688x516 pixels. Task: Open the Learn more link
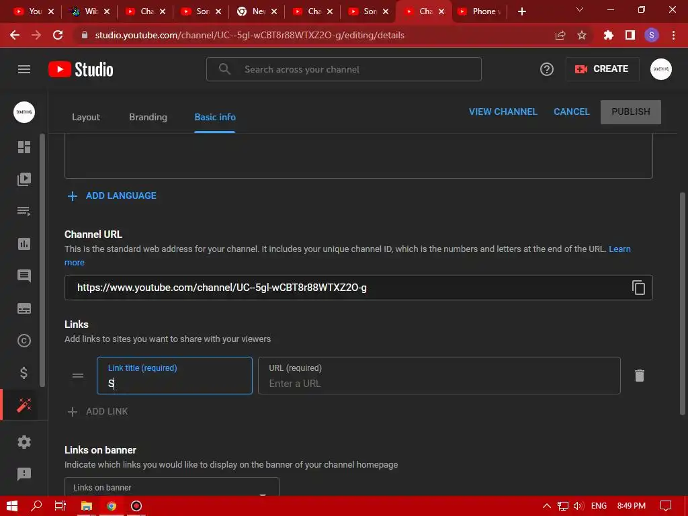click(x=619, y=249)
